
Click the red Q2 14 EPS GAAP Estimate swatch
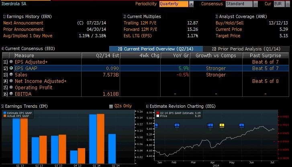pyautogui.click(x=158, y=113)
